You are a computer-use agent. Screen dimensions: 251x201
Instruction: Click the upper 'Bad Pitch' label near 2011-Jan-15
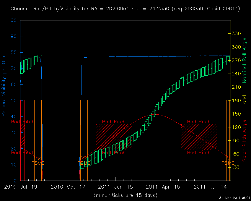pos(114,122)
